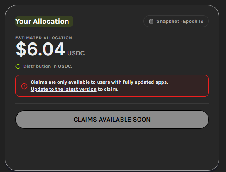
Task: Click the calendar icon in Snapshot badge
Action: point(151,21)
